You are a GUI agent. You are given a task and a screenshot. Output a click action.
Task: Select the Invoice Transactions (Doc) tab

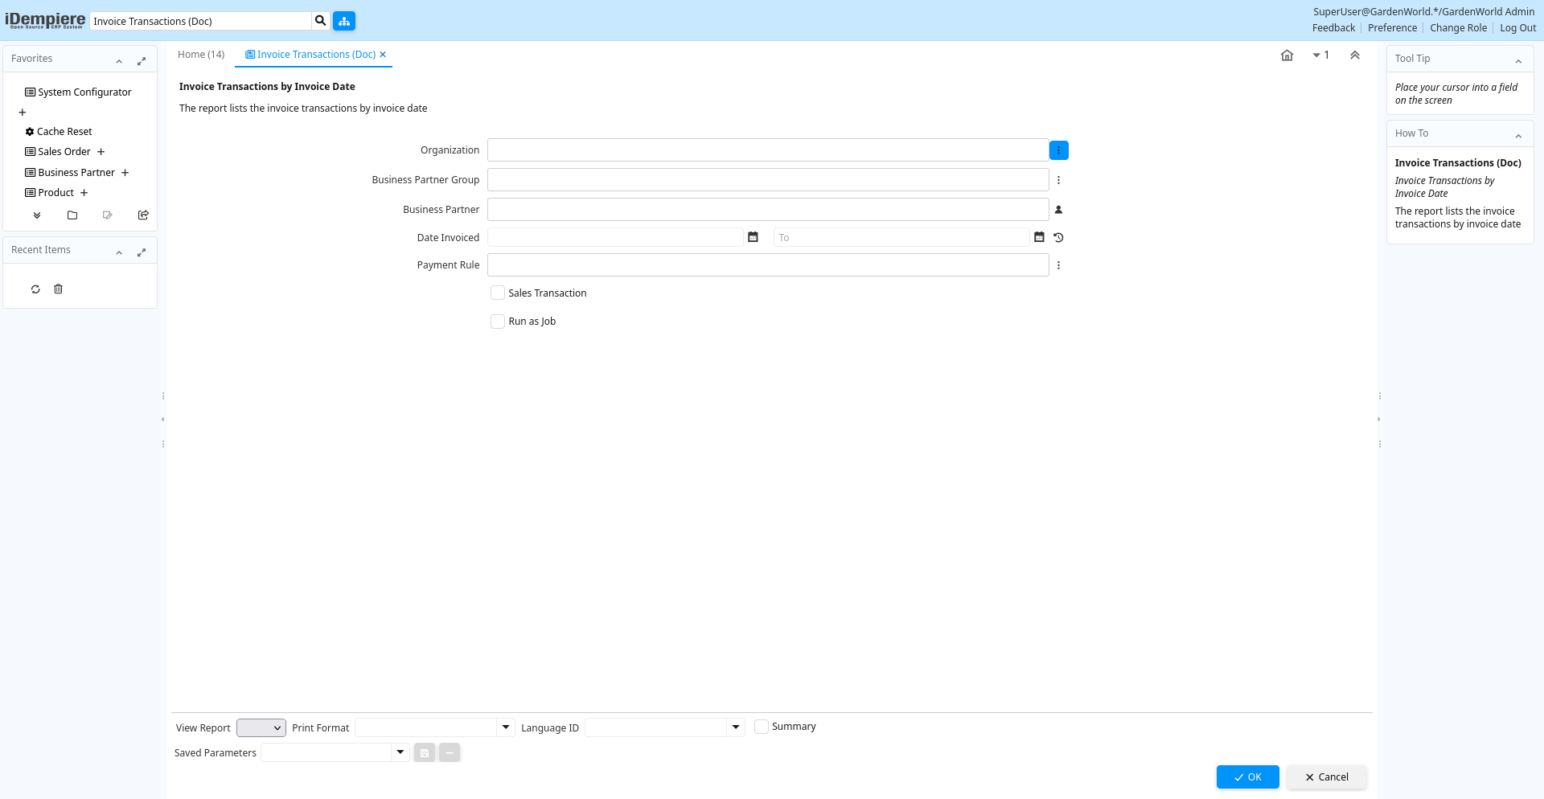pyautogui.click(x=315, y=55)
